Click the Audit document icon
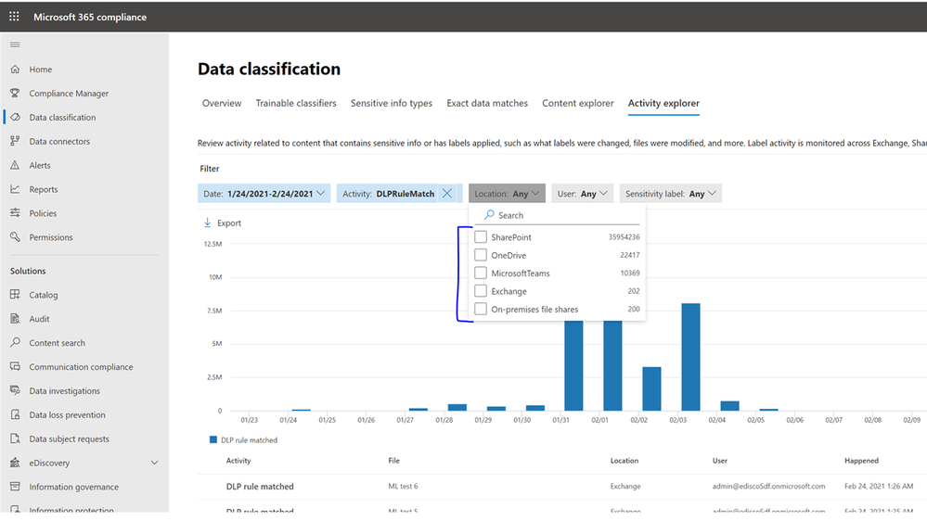Image resolution: width=927 pixels, height=521 pixels. [x=16, y=318]
